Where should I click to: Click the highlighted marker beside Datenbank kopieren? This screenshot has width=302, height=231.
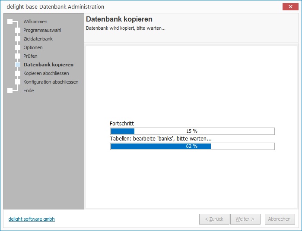(18, 65)
